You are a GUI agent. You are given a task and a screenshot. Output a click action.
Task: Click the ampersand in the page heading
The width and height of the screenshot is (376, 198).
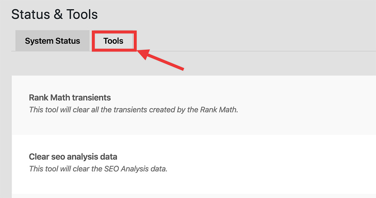pyautogui.click(x=58, y=15)
